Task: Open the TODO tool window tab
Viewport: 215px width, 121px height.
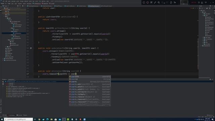Action: (5, 115)
